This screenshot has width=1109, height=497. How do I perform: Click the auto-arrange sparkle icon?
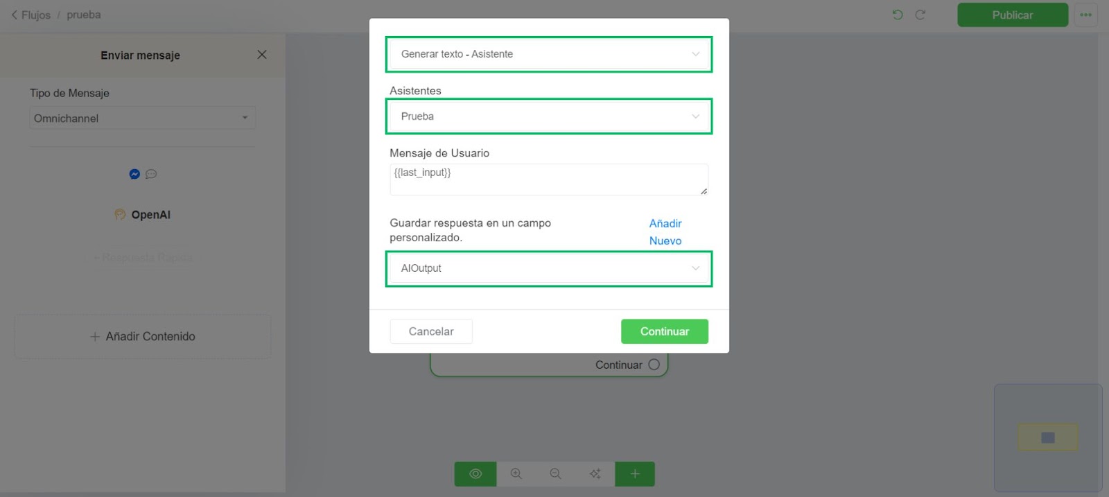pos(595,474)
